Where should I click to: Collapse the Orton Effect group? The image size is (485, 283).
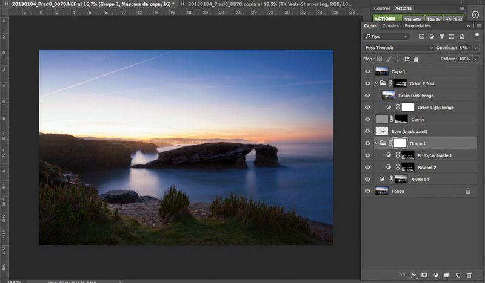(376, 83)
